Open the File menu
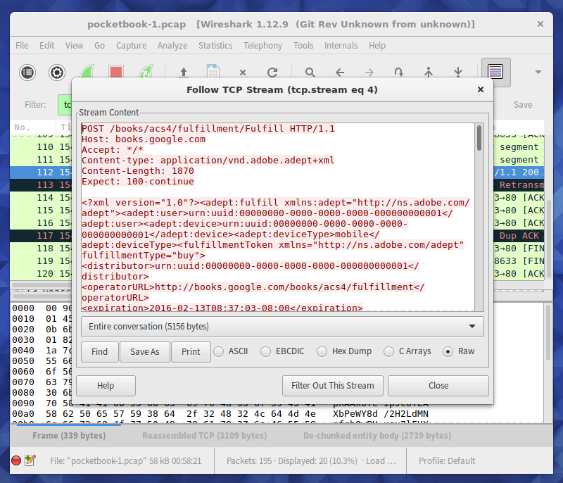563x483 pixels. (x=22, y=46)
